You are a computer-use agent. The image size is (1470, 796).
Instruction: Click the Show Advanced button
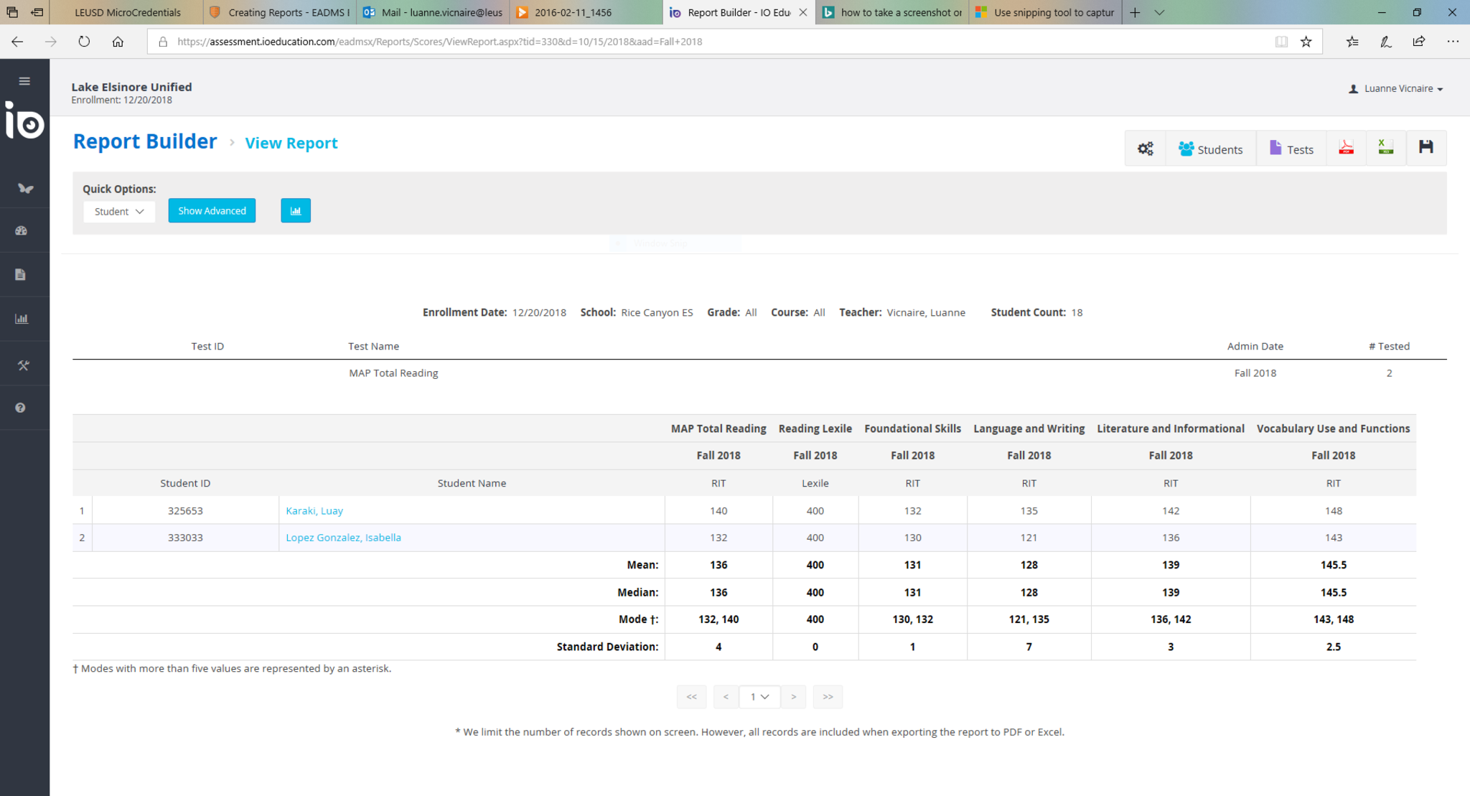click(x=212, y=211)
